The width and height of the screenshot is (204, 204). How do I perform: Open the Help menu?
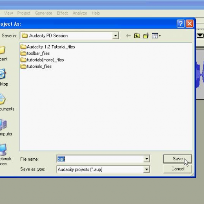tap(96, 13)
